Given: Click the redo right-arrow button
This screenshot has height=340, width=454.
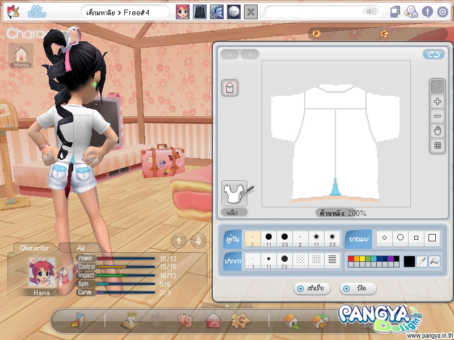Looking at the screenshot, I should pos(250,54).
